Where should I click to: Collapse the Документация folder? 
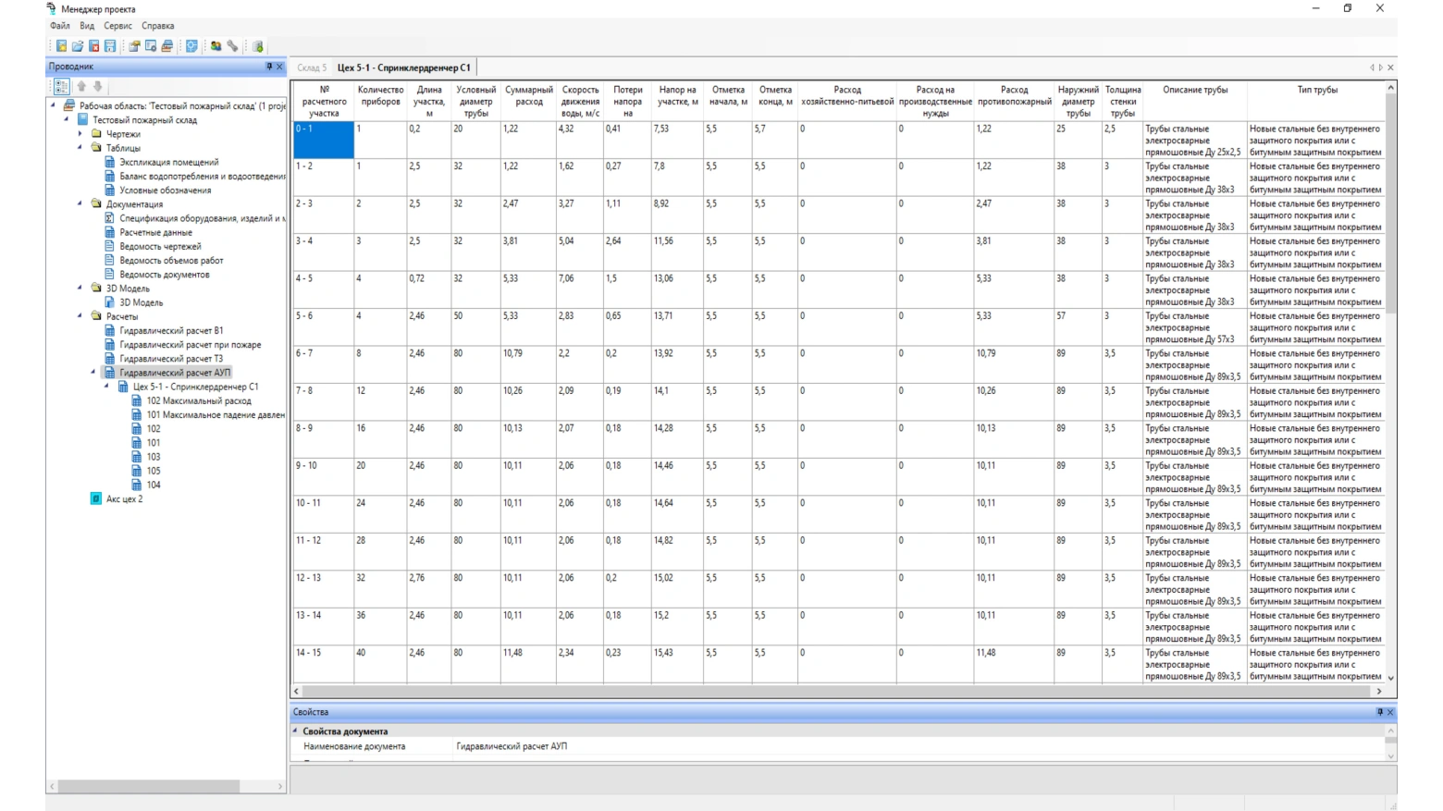tap(80, 204)
